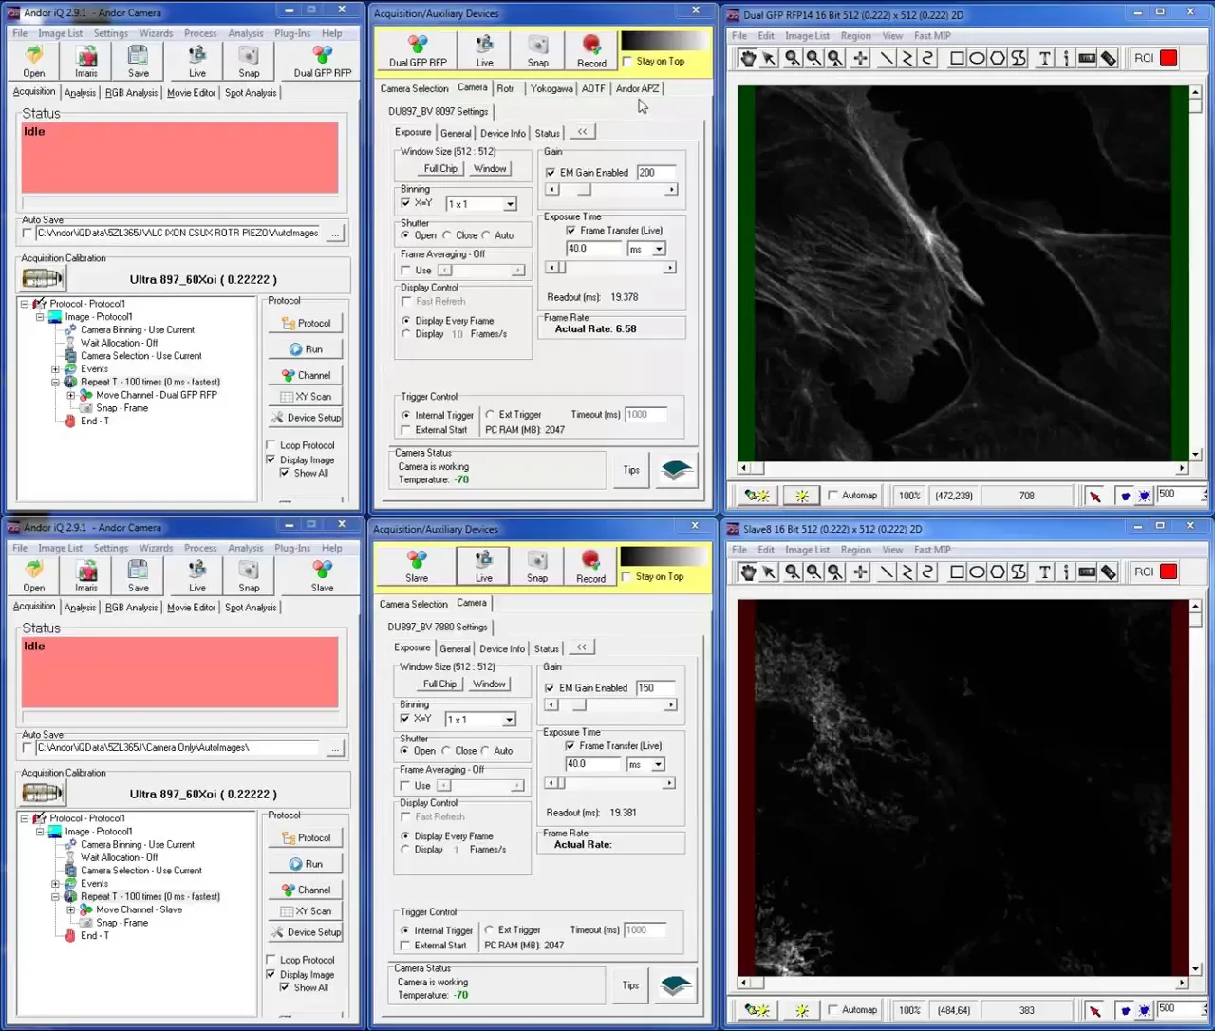Uncheck EM Gain Enabled in top camera settings
This screenshot has height=1031, width=1215.
pyautogui.click(x=551, y=173)
